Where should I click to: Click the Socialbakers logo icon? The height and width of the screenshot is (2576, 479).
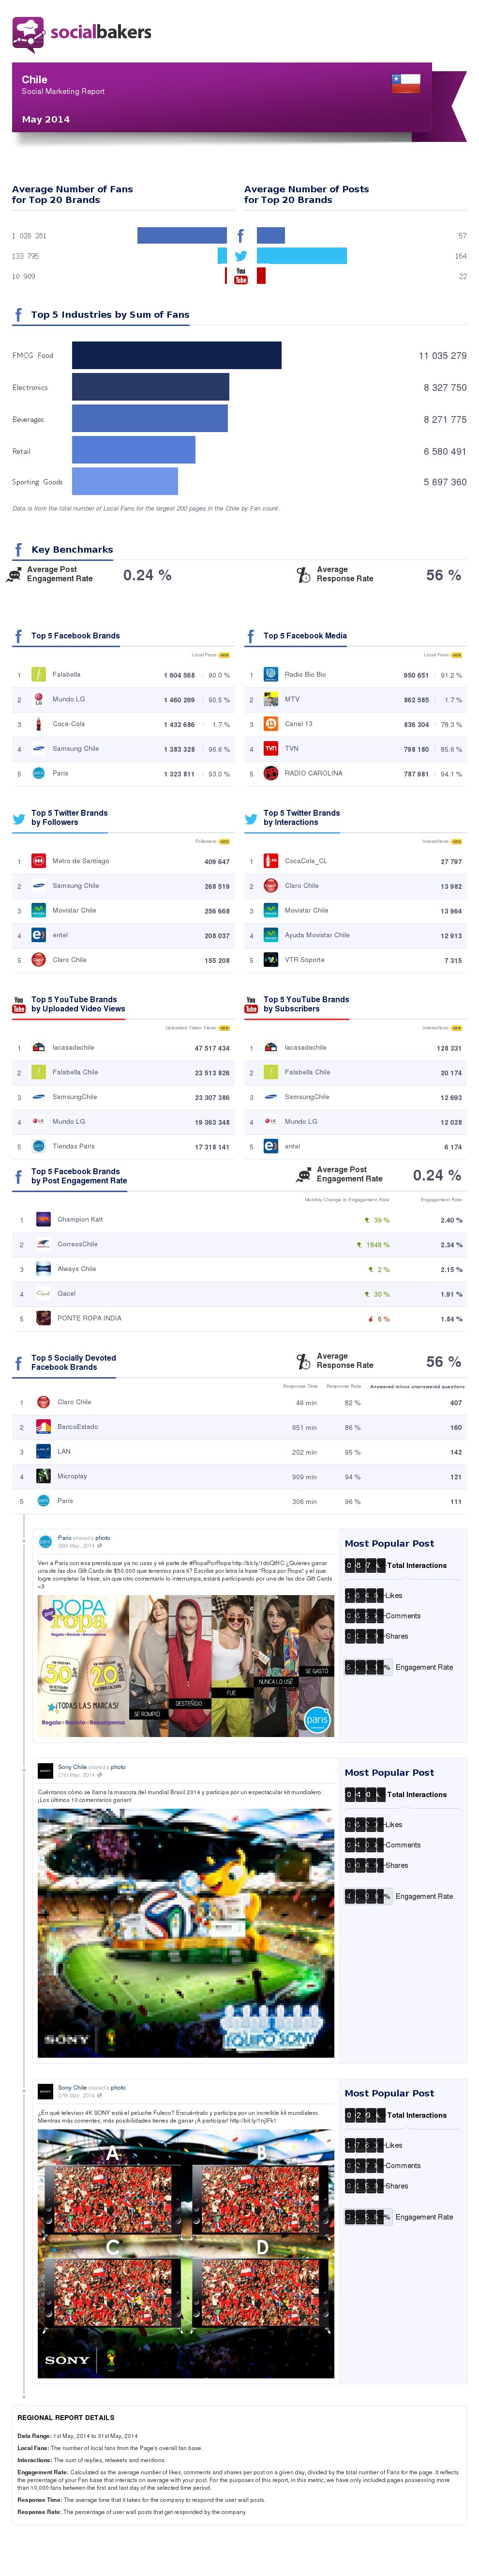[x=28, y=34]
